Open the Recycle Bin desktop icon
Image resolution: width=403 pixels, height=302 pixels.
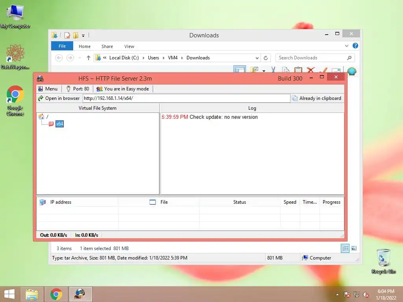[383, 261]
